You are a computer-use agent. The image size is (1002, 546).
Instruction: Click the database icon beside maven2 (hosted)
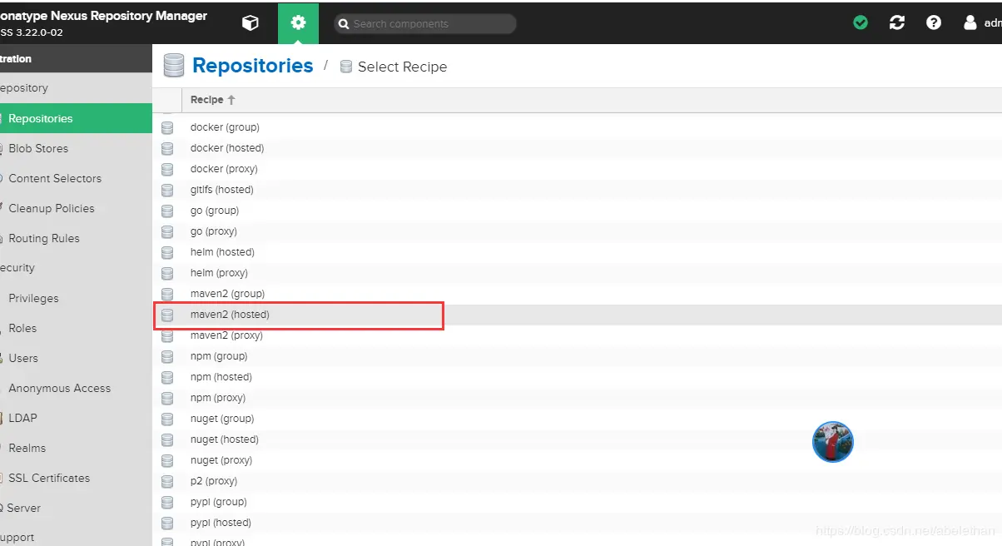[167, 315]
